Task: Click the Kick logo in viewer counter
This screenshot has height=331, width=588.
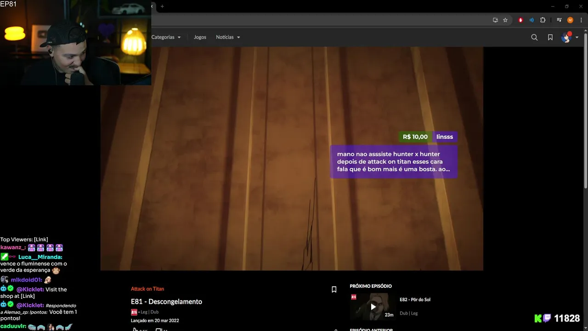Action: tap(538, 318)
